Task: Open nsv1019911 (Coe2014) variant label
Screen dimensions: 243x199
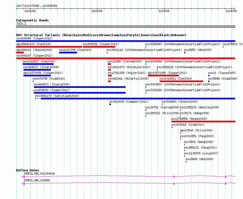Action: coord(176,79)
